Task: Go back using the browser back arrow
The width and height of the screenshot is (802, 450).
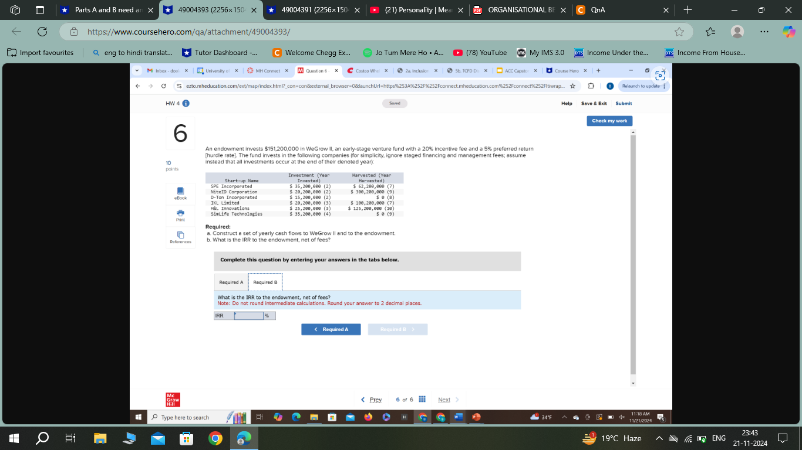Action: click(15, 31)
